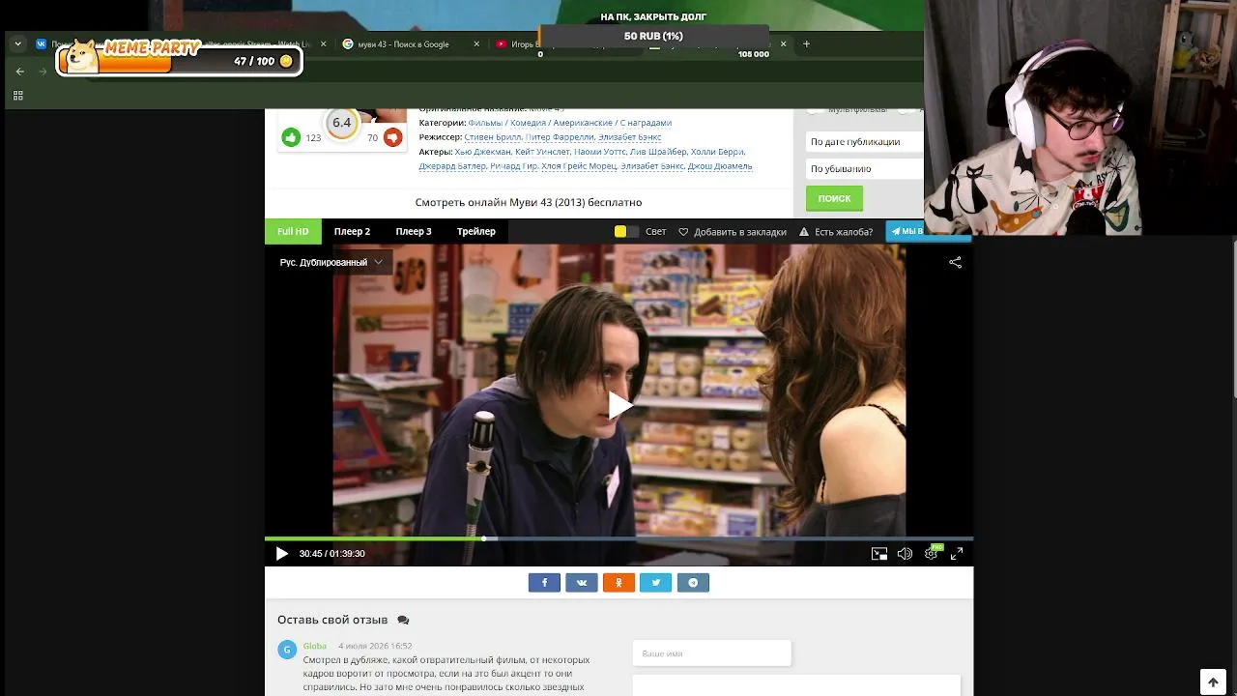1237x696 pixels.
Task: Click Добавить в закладки bookmark link
Action: point(733,232)
